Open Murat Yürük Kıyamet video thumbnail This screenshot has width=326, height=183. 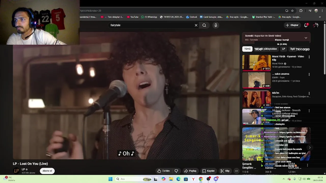256,63
